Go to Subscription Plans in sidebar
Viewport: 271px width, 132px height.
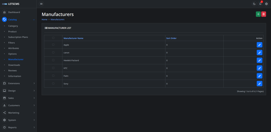click(x=18, y=37)
